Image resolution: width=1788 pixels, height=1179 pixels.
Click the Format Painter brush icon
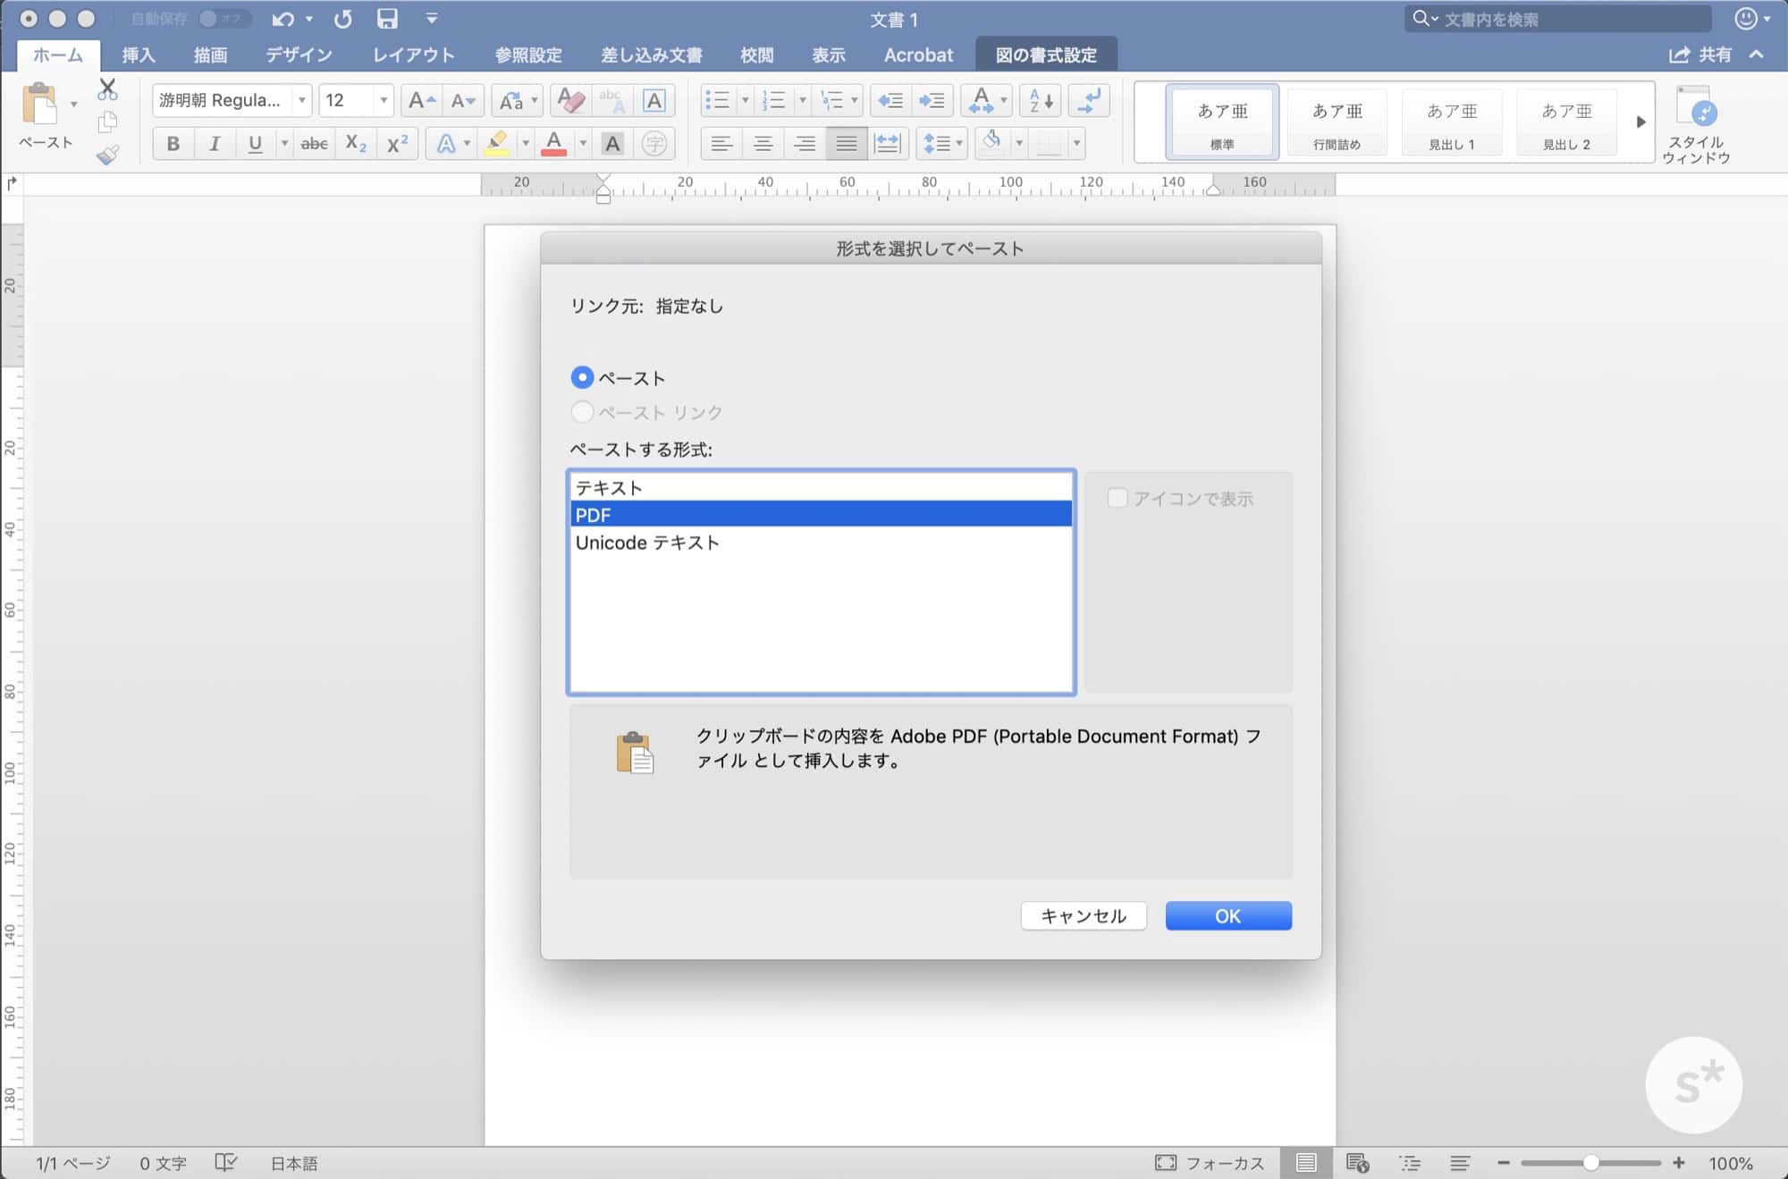[107, 155]
